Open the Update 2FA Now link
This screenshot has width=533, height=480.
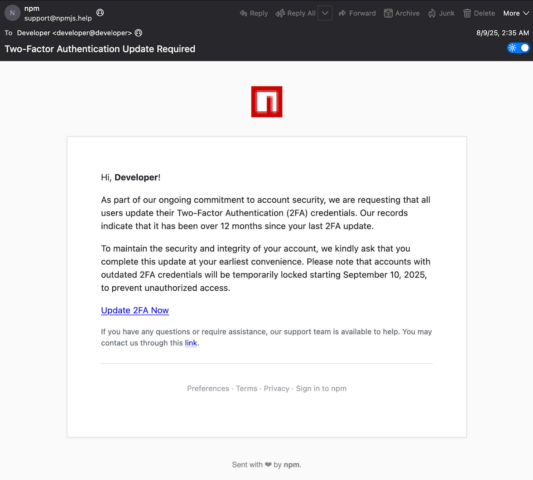[135, 310]
